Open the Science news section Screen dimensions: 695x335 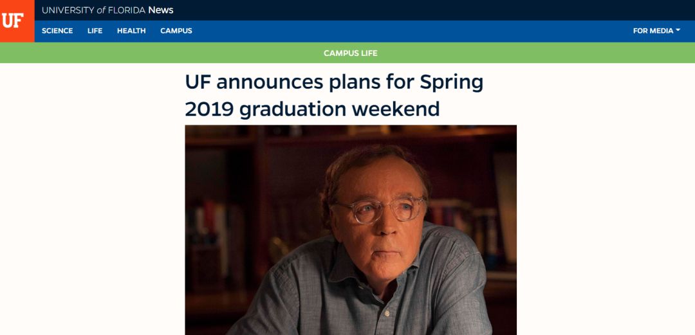click(57, 31)
